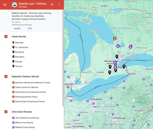Click the search magnifier icon

(x=52, y=5)
